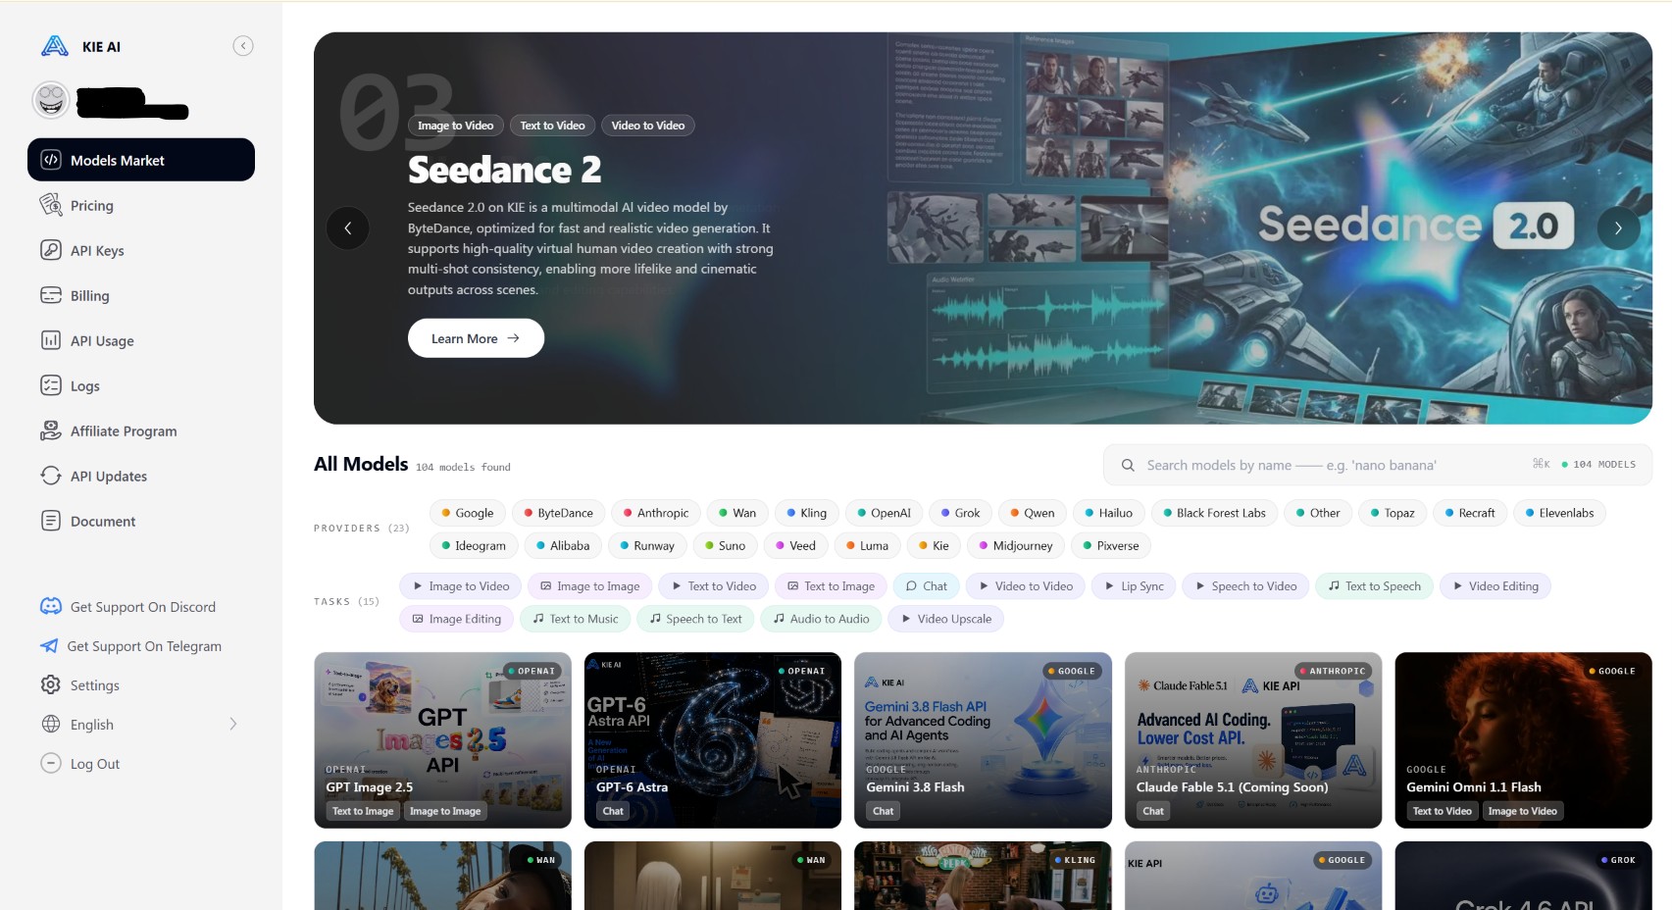This screenshot has height=910, width=1672.
Task: Focus the search models by name field
Action: point(1378,465)
